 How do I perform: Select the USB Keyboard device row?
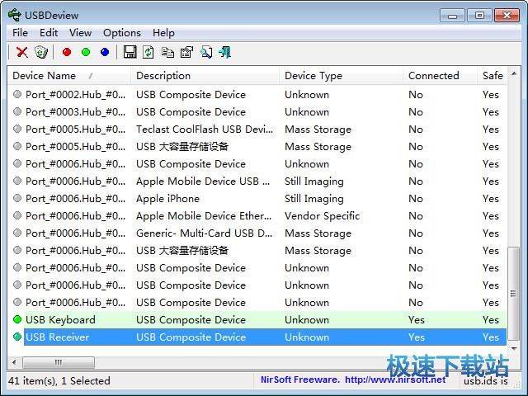click(x=60, y=319)
